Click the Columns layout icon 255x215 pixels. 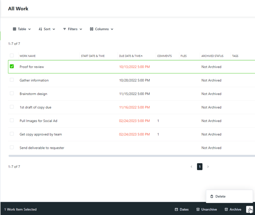tap(91, 29)
